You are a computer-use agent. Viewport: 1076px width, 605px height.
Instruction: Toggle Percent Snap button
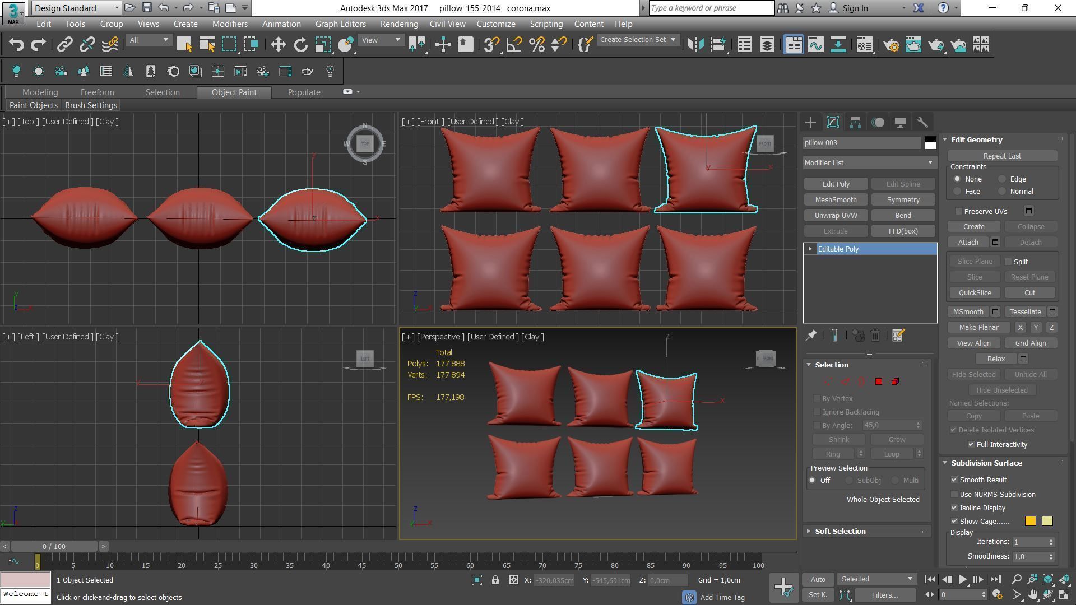pos(536,45)
